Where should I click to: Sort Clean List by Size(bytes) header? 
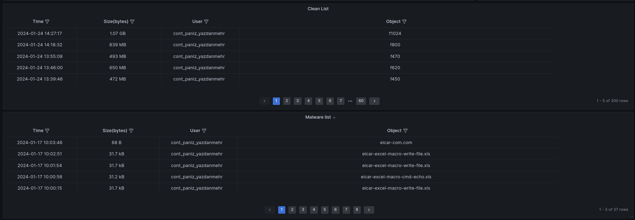point(116,22)
